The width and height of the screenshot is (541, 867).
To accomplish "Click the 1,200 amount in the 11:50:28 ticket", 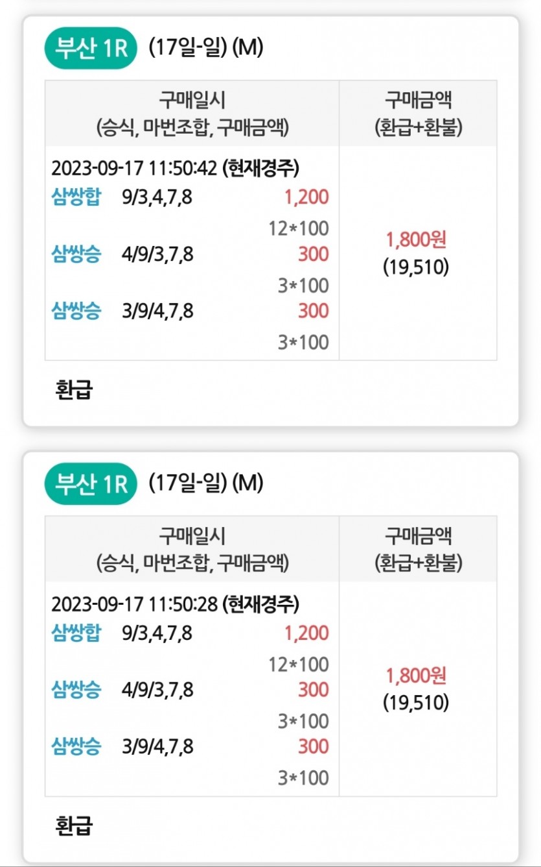I will click(307, 633).
